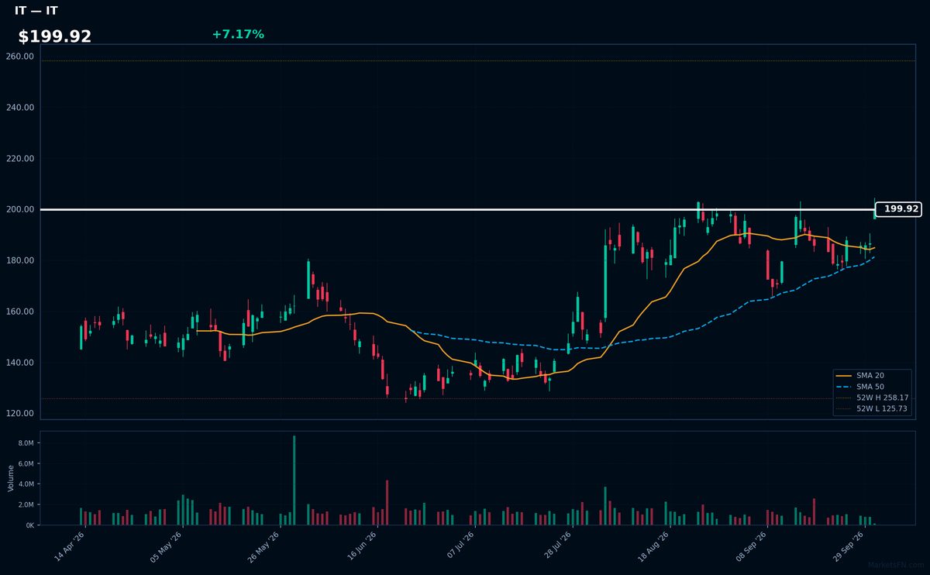Click the 14 Apr '26 date label
930x575 pixels.
pyautogui.click(x=69, y=546)
